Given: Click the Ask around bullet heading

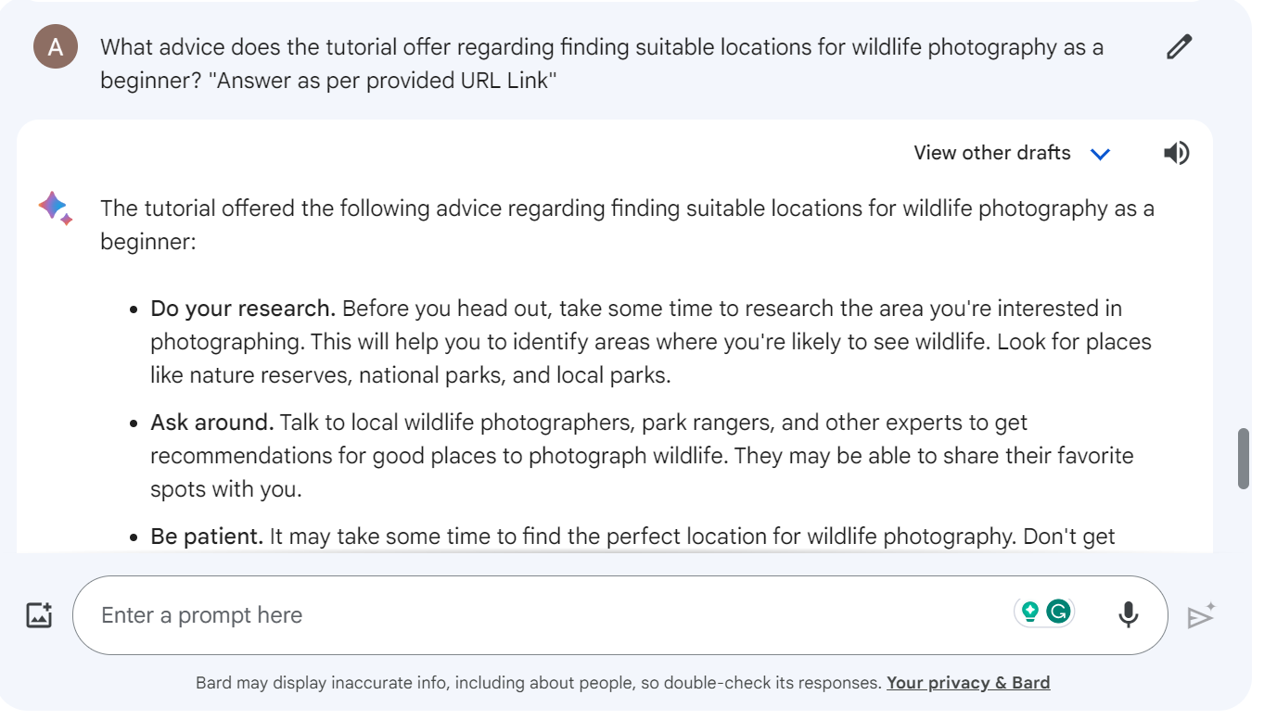Looking at the screenshot, I should point(212,423).
